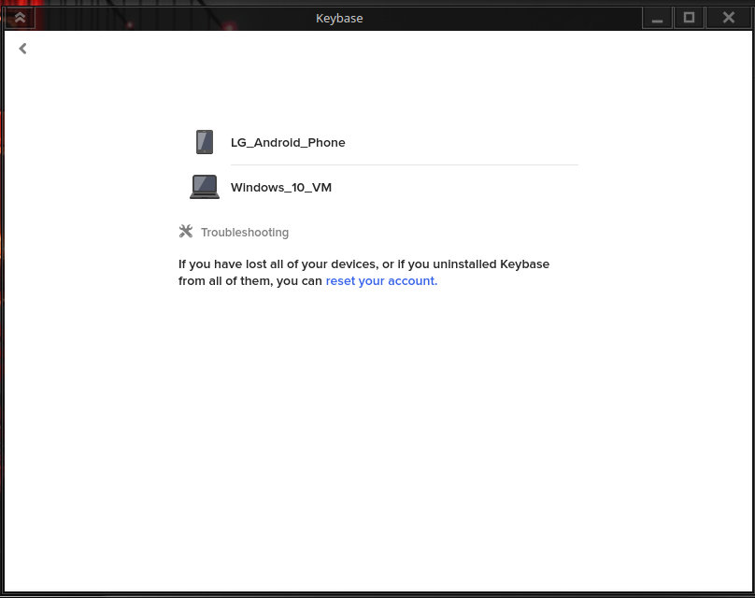Click the phone icon beside LG_Android_Phone

[205, 142]
